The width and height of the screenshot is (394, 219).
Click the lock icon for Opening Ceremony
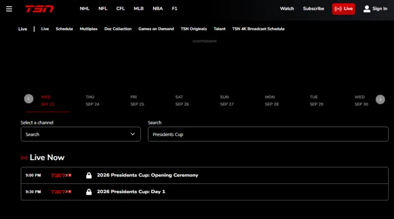tap(89, 175)
